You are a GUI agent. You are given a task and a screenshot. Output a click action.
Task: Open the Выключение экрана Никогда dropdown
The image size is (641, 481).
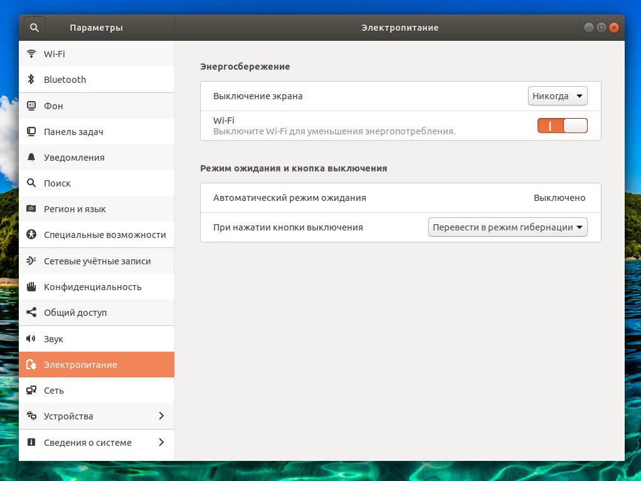558,96
